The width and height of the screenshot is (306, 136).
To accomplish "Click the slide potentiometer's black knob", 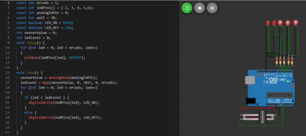I will point(263,117).
